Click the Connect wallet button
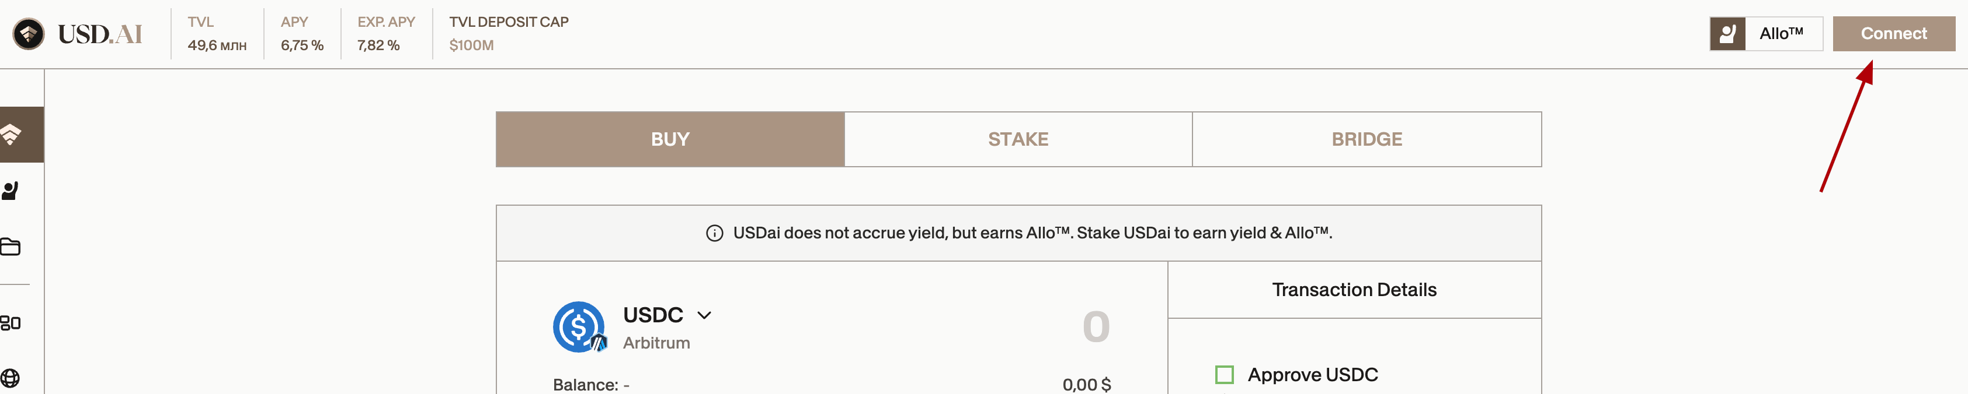The width and height of the screenshot is (1968, 394). 1893,34
